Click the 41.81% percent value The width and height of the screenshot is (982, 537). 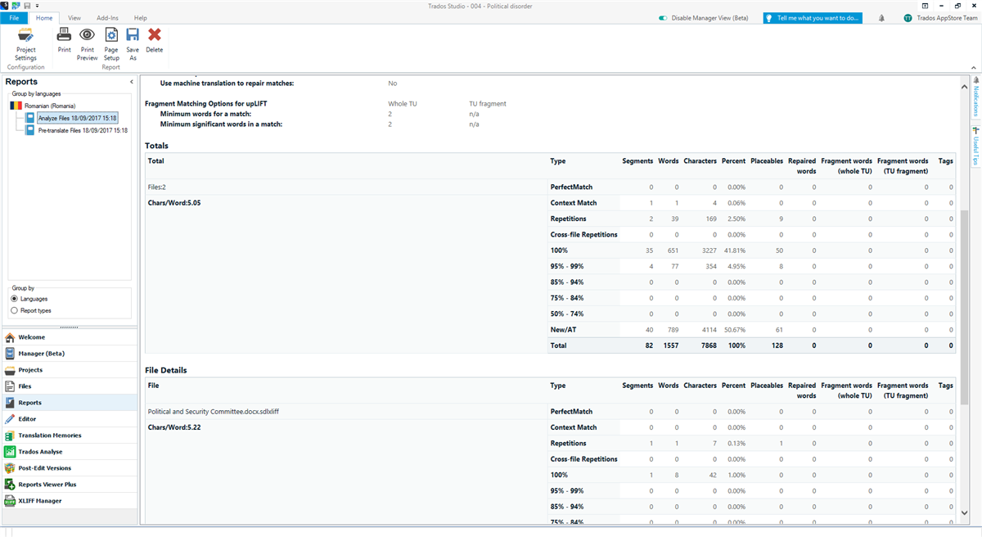[x=733, y=250]
